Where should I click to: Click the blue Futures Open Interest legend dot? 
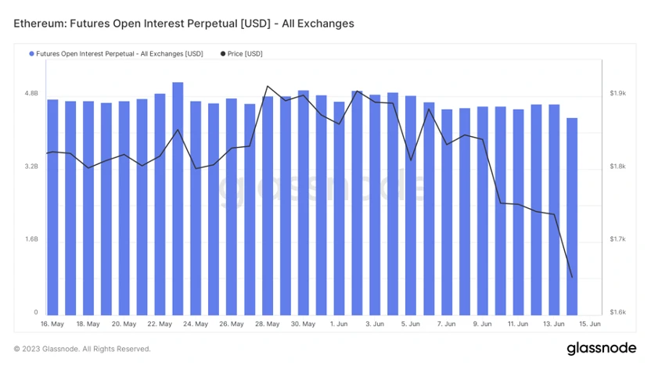[31, 54]
